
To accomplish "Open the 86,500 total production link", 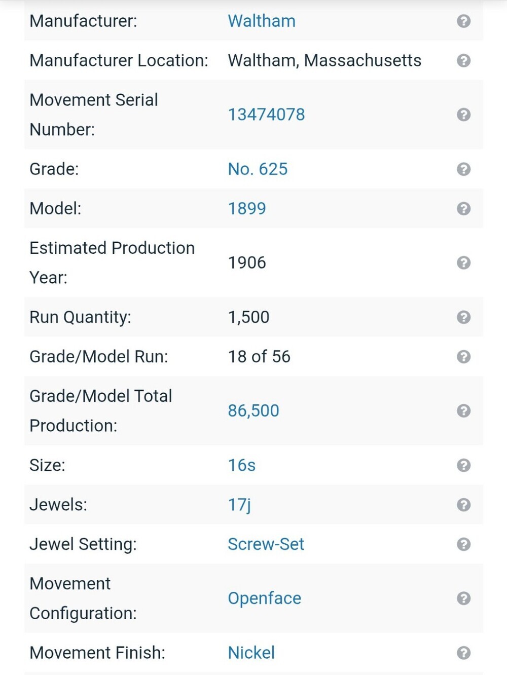I will (x=253, y=410).
